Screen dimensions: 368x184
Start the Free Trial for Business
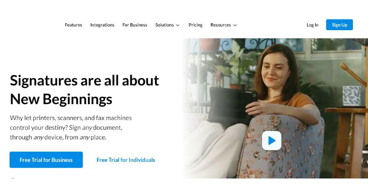[x=46, y=160]
